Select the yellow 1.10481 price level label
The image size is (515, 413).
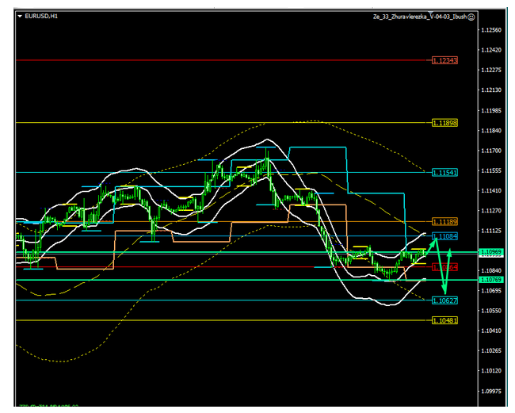click(x=444, y=320)
